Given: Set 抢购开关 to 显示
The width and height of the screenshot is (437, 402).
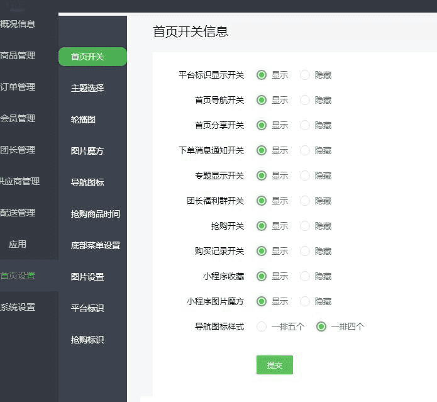Looking at the screenshot, I should (x=262, y=226).
